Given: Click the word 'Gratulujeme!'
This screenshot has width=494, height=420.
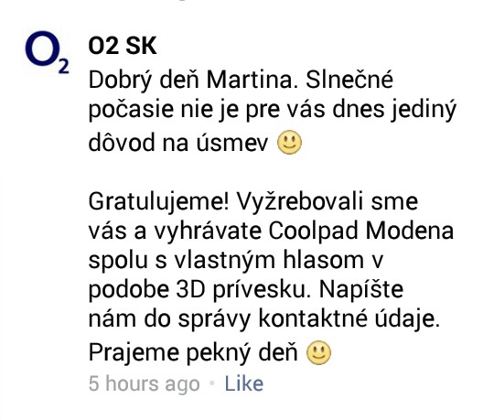Looking at the screenshot, I should [x=160, y=202].
